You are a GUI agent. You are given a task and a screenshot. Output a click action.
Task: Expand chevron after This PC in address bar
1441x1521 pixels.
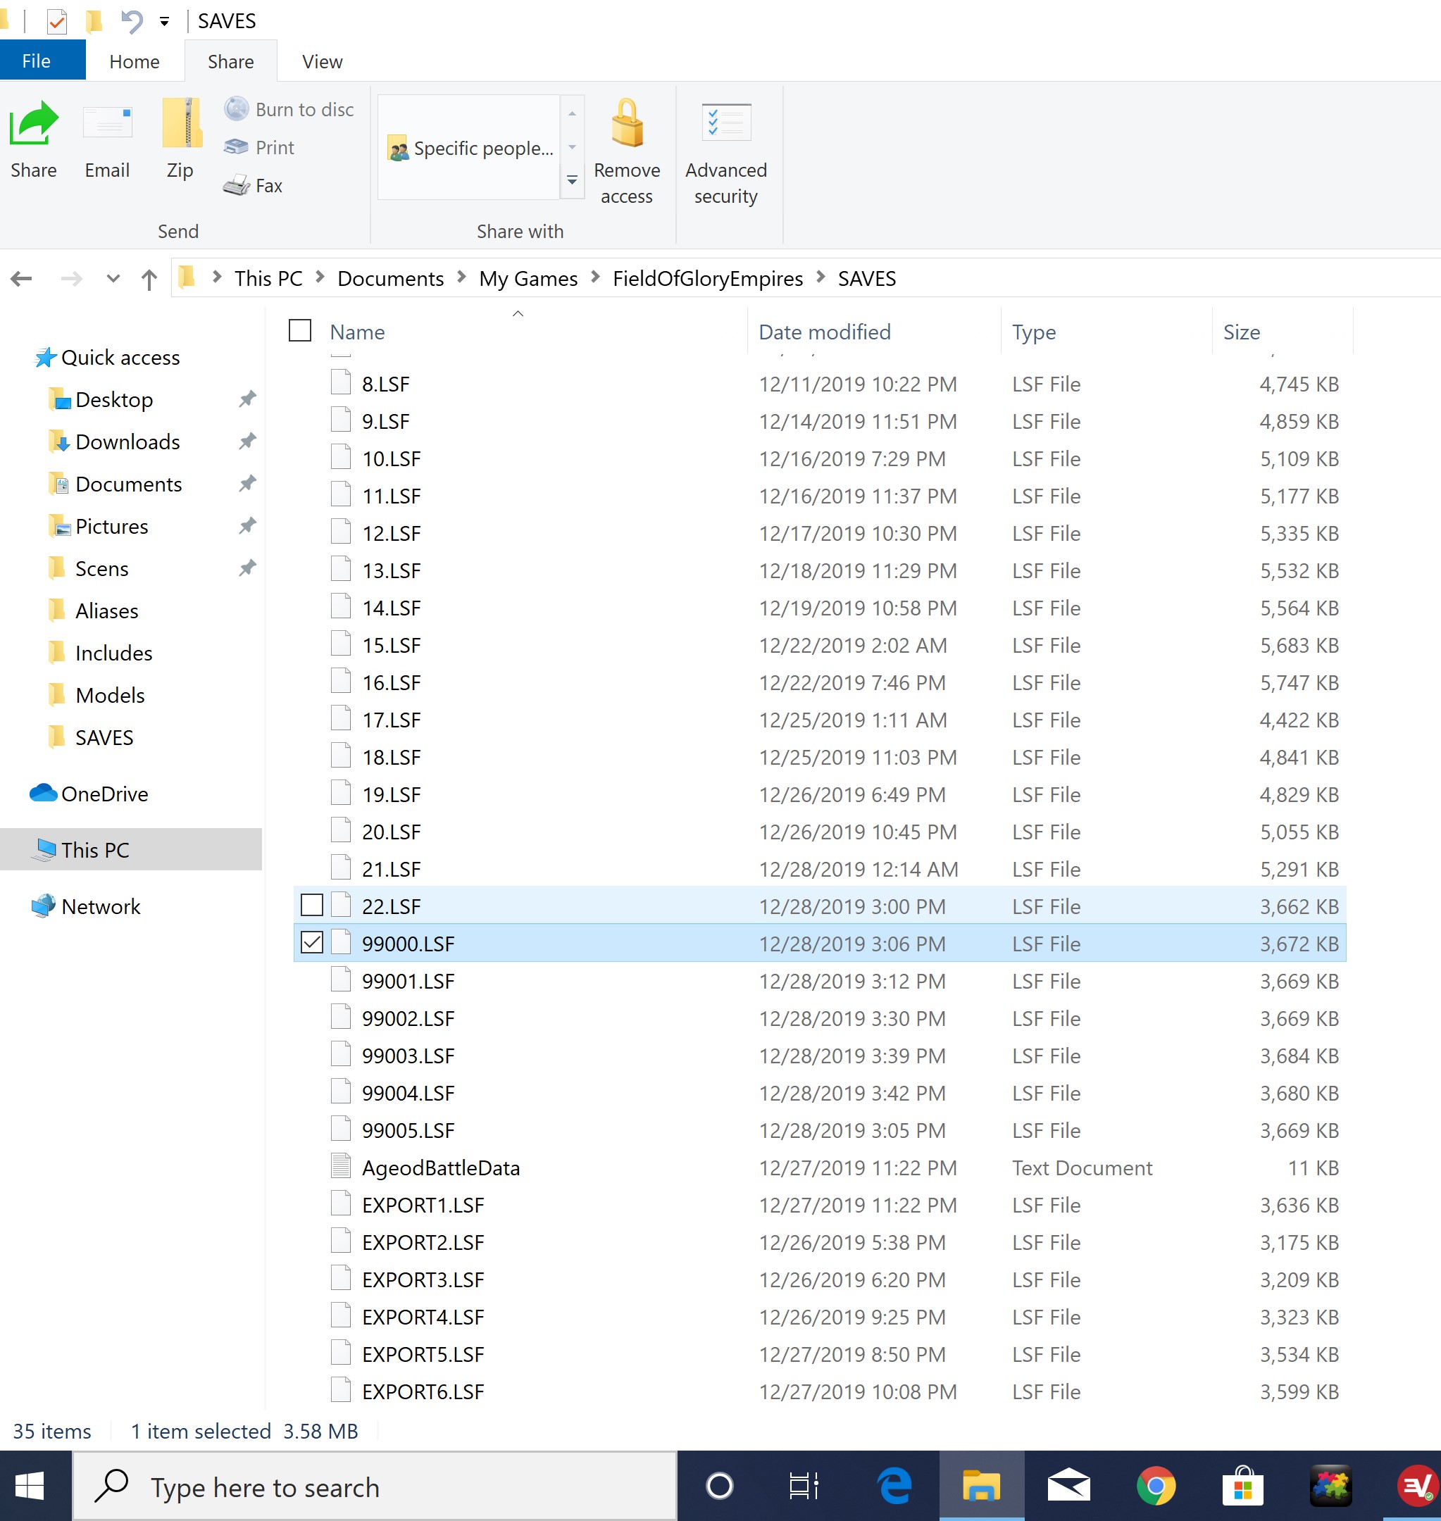pyautogui.click(x=320, y=277)
